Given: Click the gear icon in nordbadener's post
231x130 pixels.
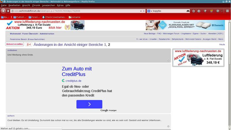Looking at the screenshot, I should [168, 61].
